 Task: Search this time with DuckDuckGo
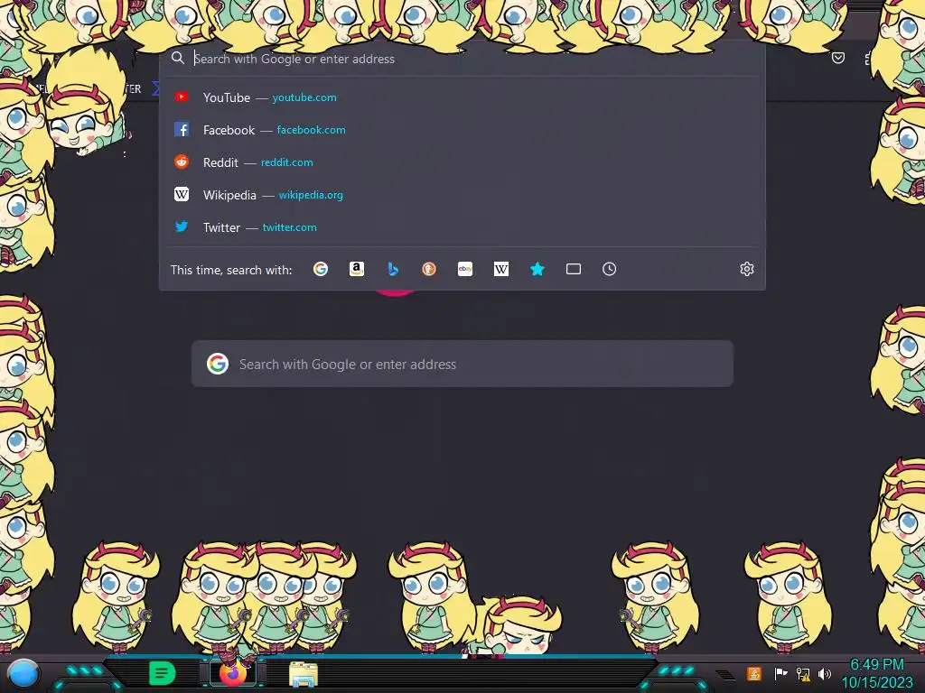(x=429, y=269)
